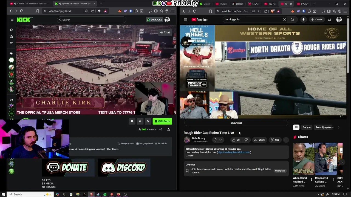The width and height of the screenshot is (351, 197).
Task: Open cowboychannelplus.com link
Action: 234,152
